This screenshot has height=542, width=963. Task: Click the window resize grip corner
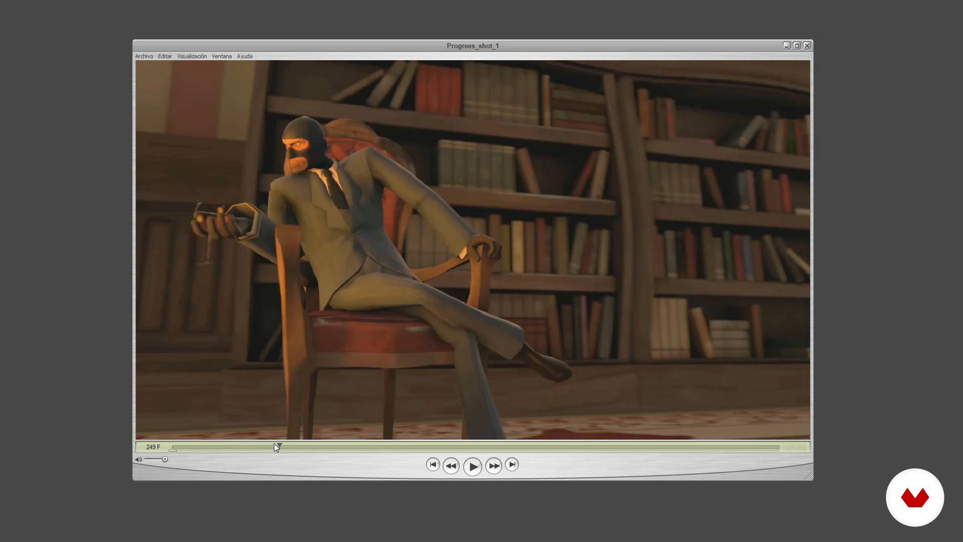pyautogui.click(x=809, y=476)
